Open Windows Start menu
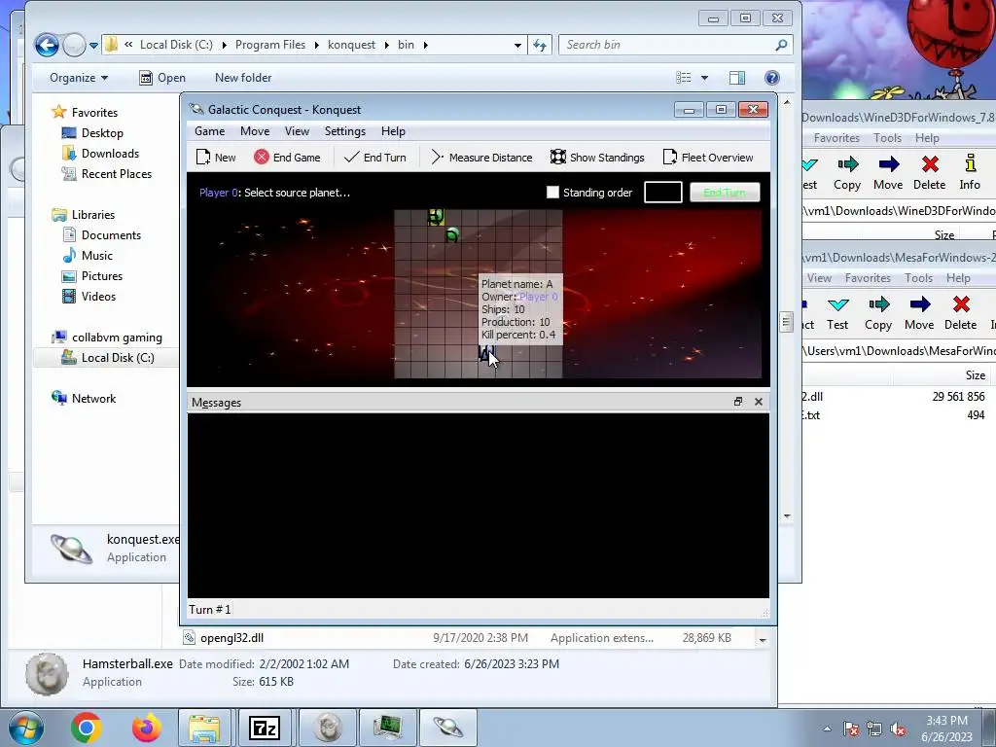 (25, 728)
